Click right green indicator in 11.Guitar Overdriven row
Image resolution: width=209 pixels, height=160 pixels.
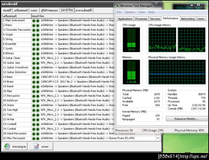coord(38,68)
